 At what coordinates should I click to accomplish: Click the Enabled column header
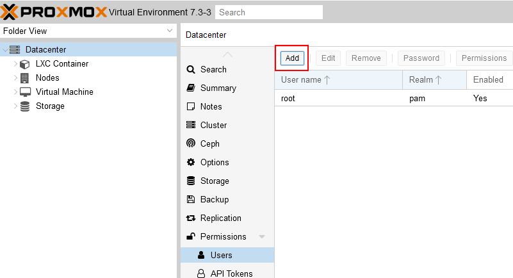coord(490,80)
